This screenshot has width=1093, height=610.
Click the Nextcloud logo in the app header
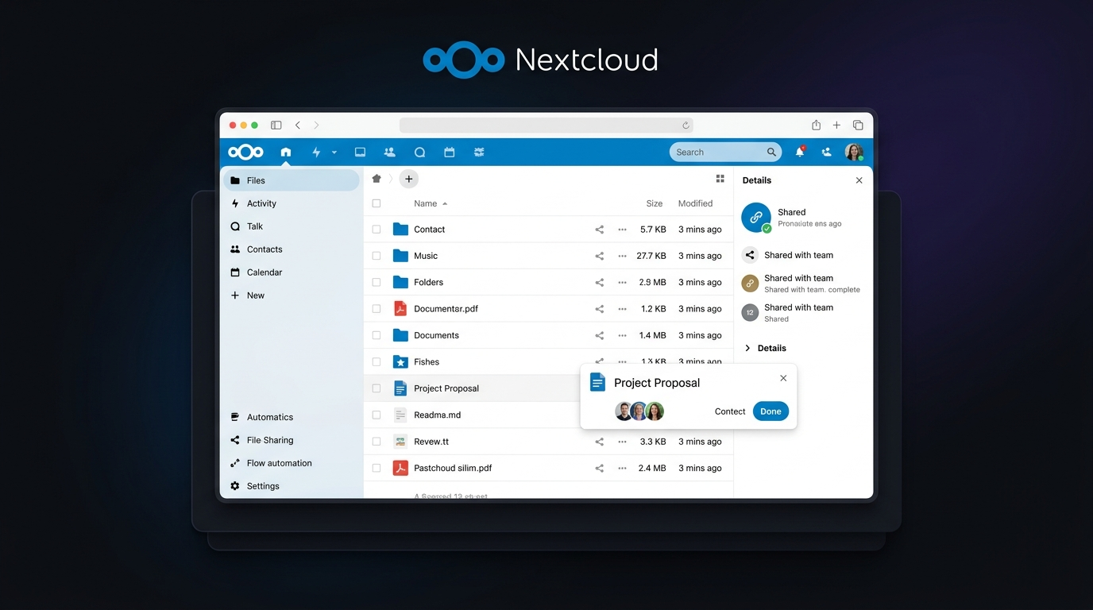pos(245,152)
